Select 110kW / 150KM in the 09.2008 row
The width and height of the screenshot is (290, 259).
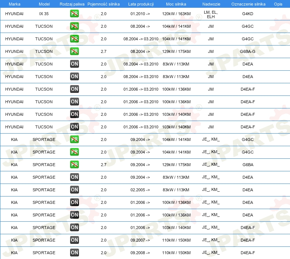pos(176,253)
